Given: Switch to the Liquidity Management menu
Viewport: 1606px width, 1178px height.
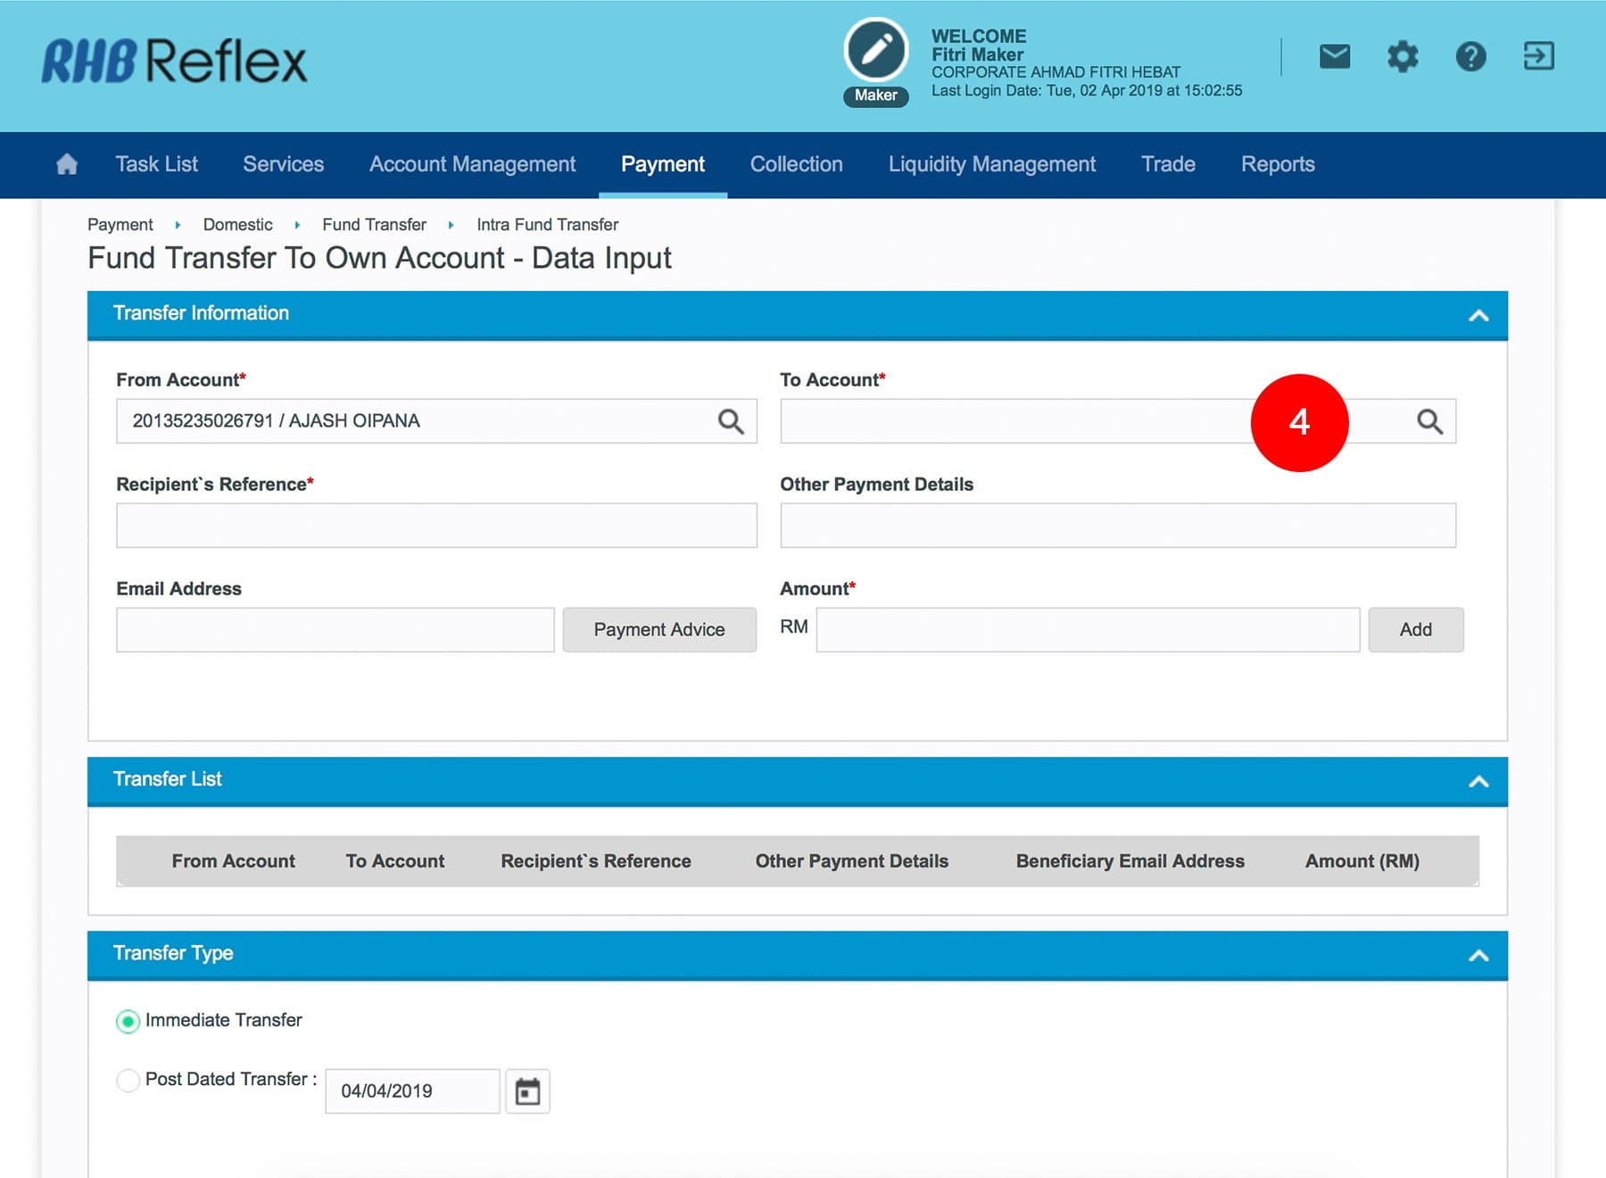Looking at the screenshot, I should tap(991, 164).
